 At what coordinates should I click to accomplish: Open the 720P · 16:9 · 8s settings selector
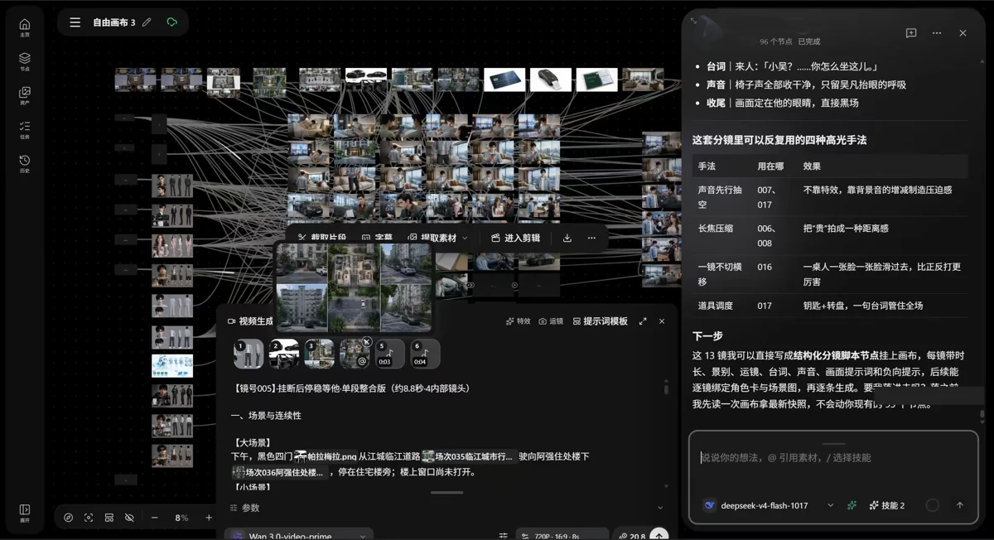tap(561, 536)
